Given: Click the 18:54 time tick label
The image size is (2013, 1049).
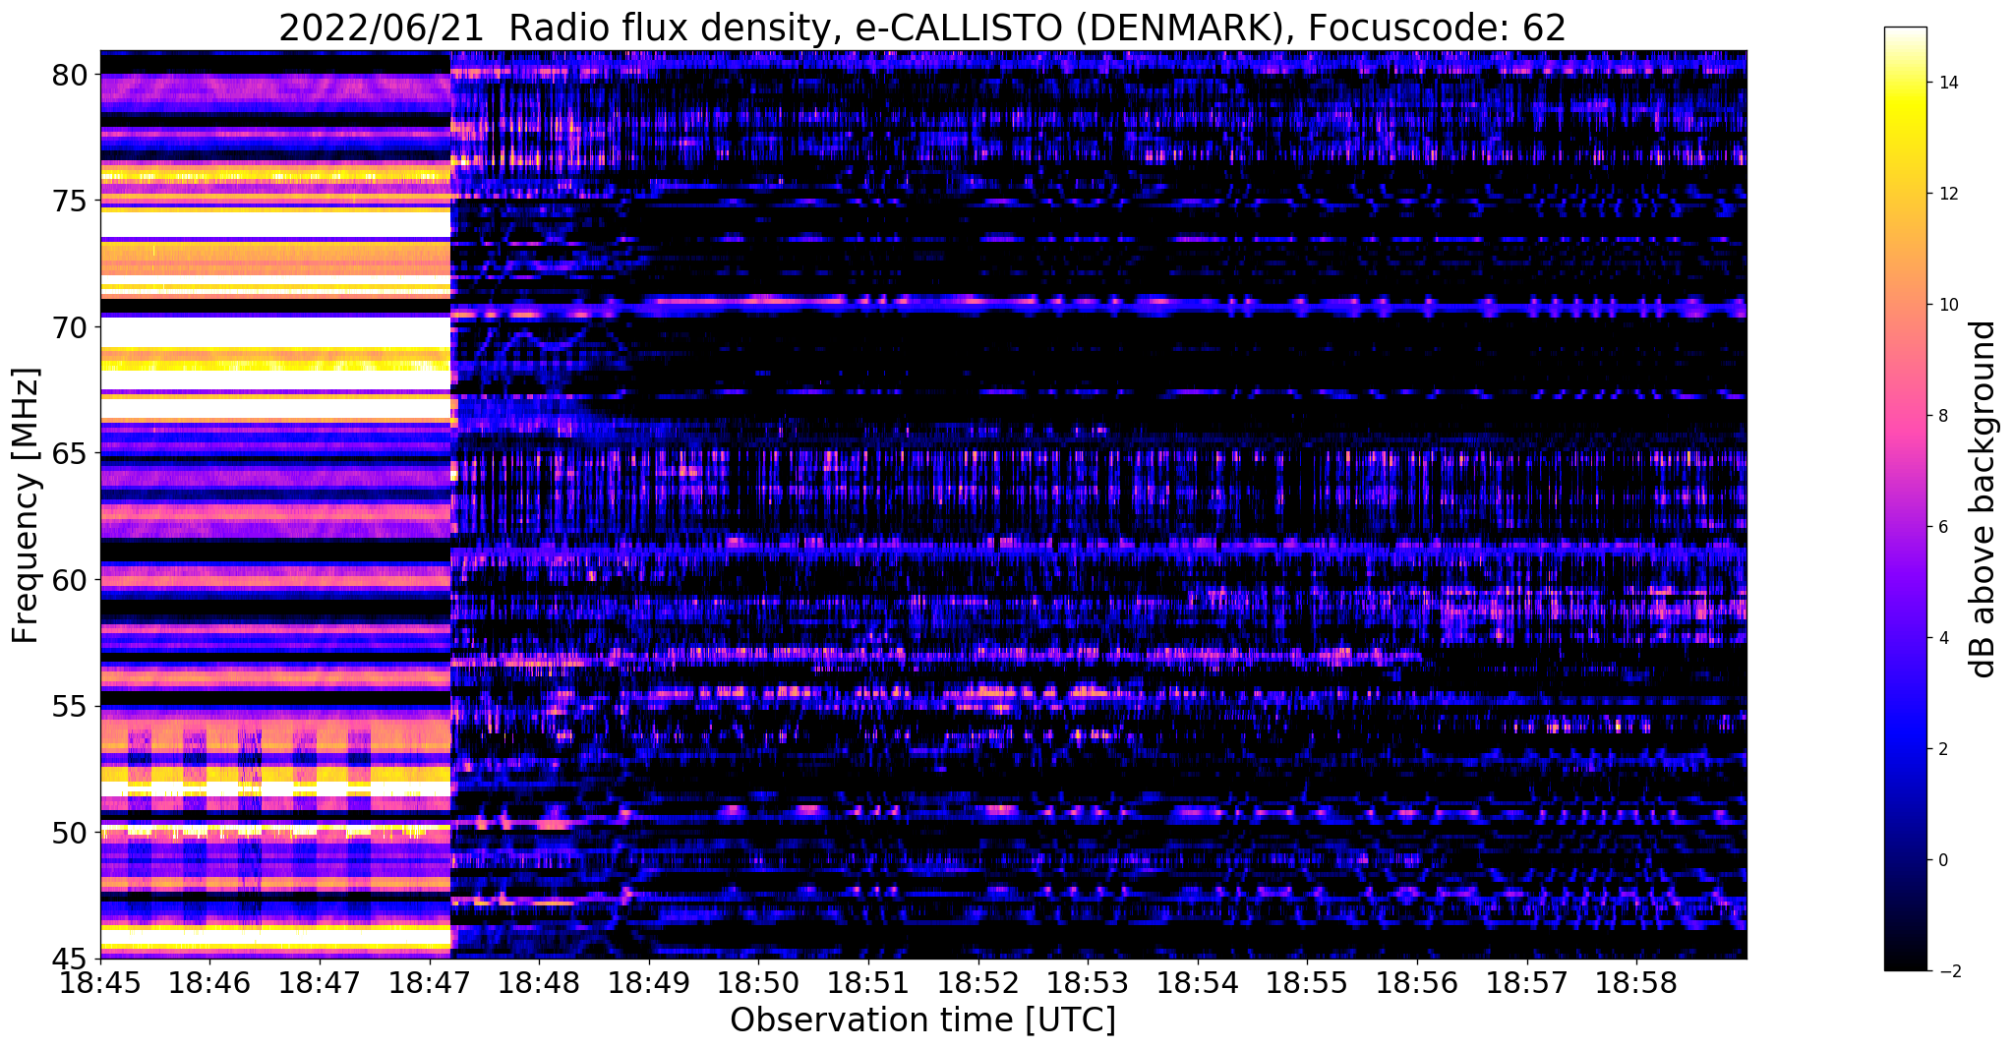Looking at the screenshot, I should [x=1199, y=983].
